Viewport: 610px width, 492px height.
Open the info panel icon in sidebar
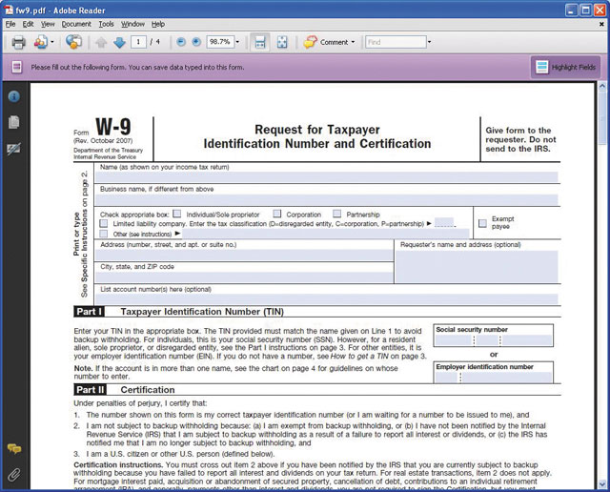tap(14, 96)
